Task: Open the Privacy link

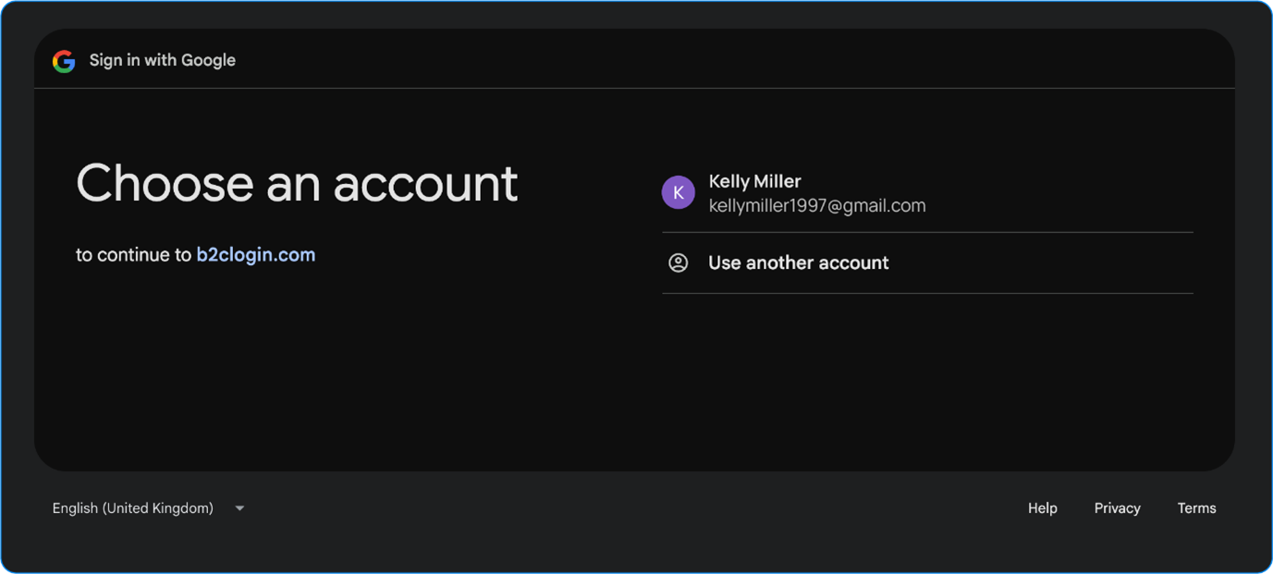Action: [1117, 508]
